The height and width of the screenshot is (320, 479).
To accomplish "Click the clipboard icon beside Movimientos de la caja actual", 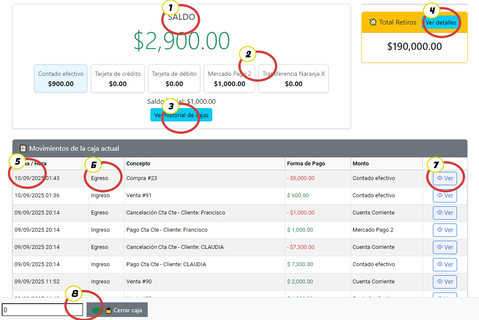I will point(23,148).
